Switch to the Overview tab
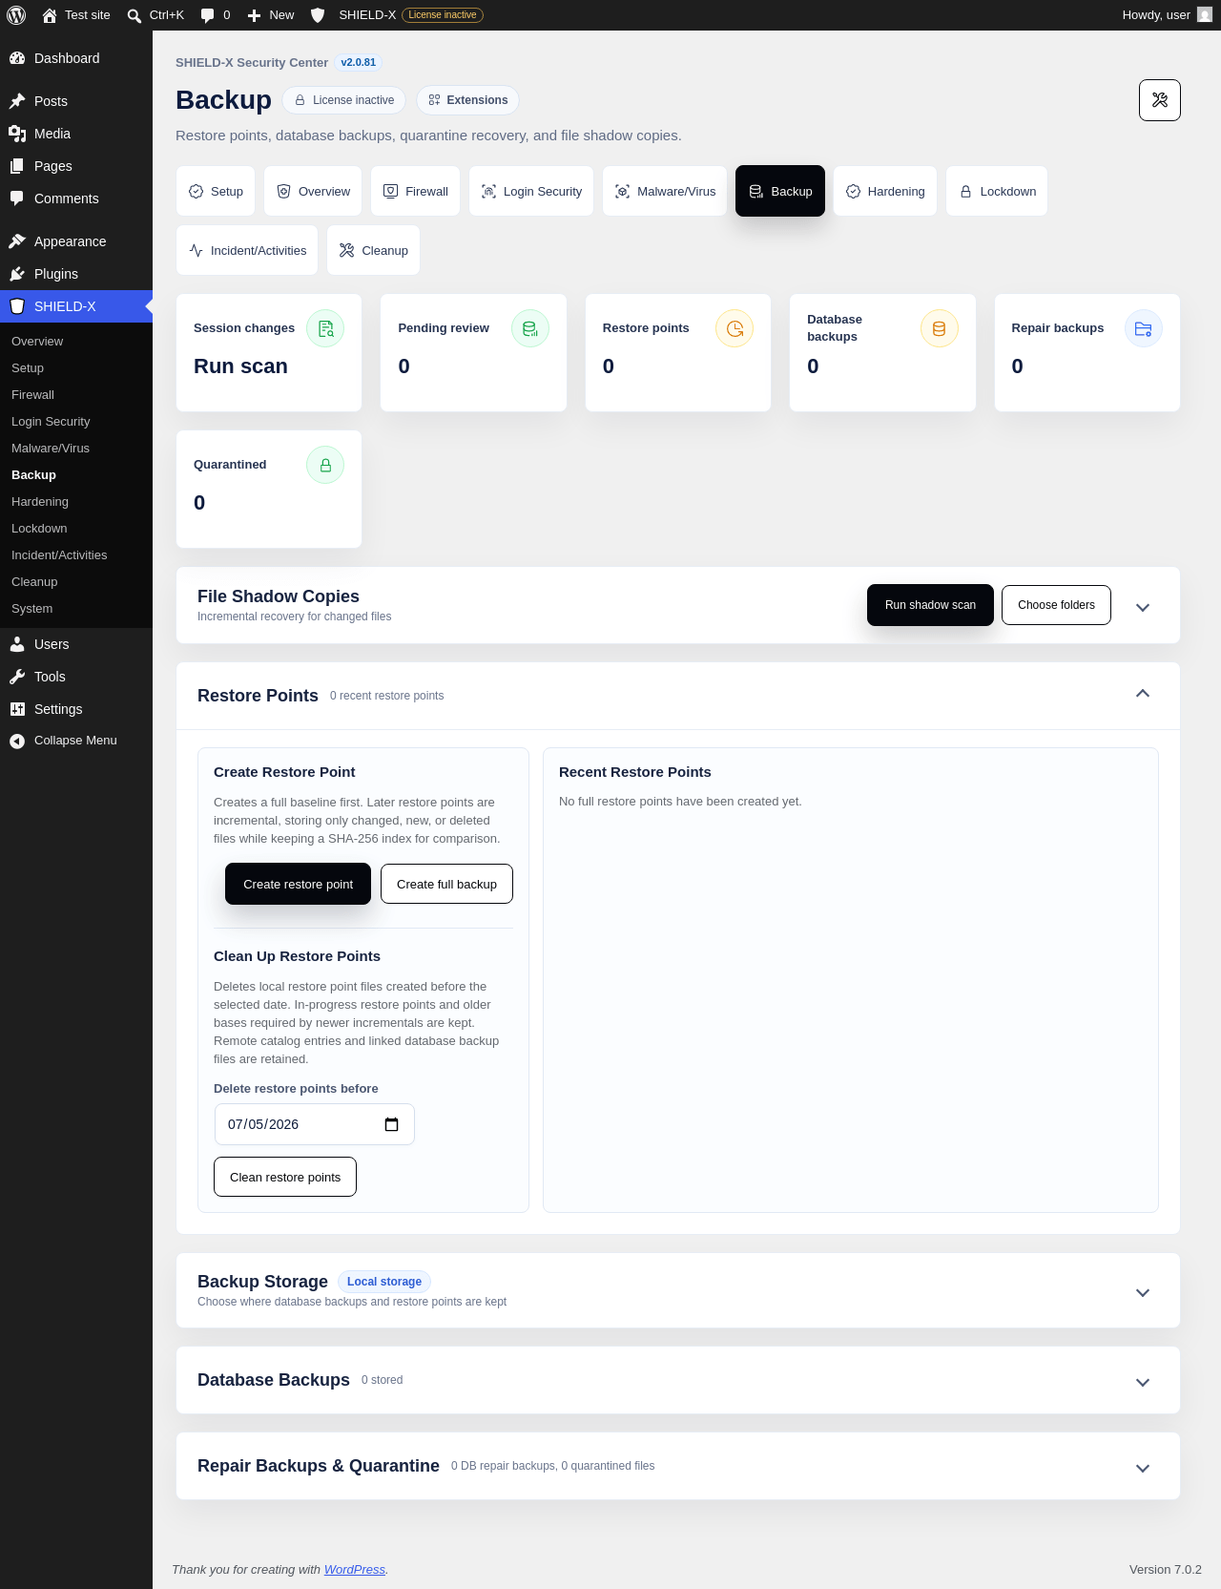 tap(313, 191)
